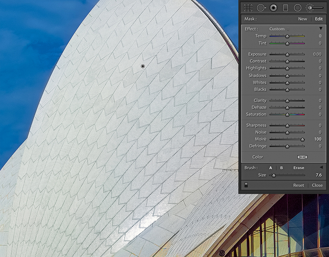Click the Moiré slider handle

302,139
